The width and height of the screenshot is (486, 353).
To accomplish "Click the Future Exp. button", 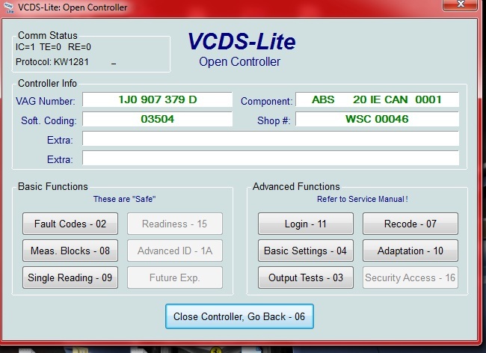I will [174, 277].
